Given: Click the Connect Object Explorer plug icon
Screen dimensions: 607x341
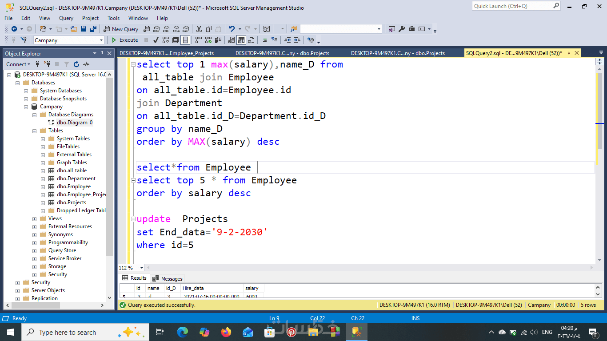Looking at the screenshot, I should tap(37, 64).
